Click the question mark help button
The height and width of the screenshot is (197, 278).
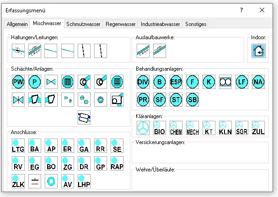pos(241,10)
